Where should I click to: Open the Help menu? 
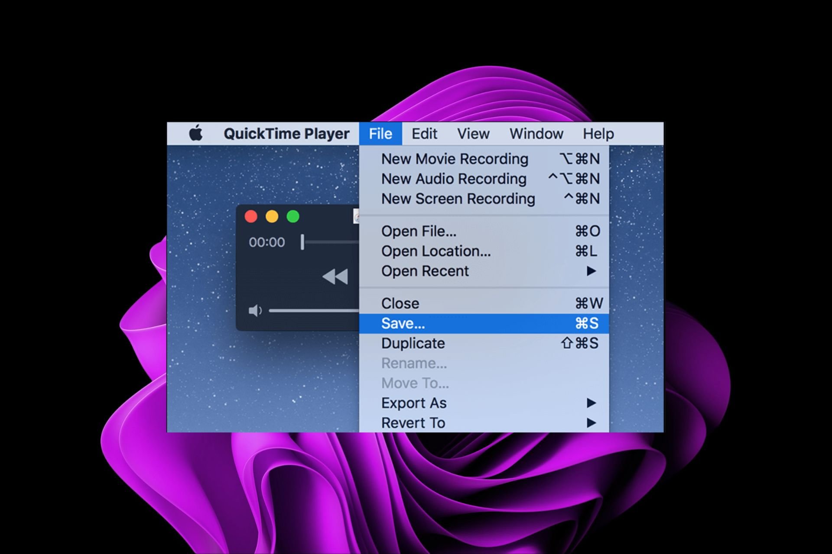pos(598,134)
